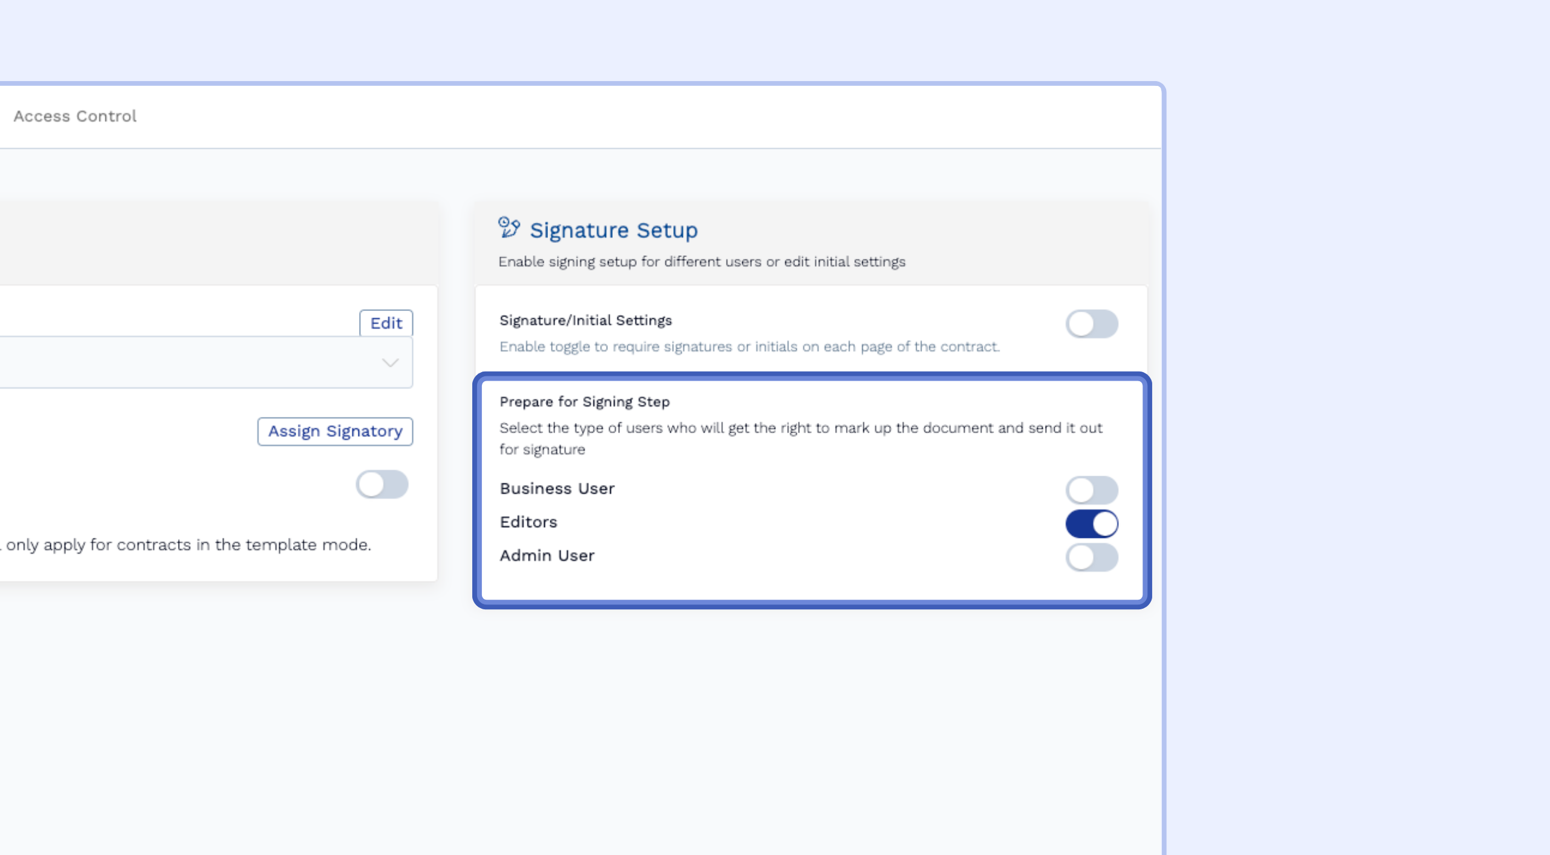
Task: Enable the Admin User toggle
Action: 1091,557
